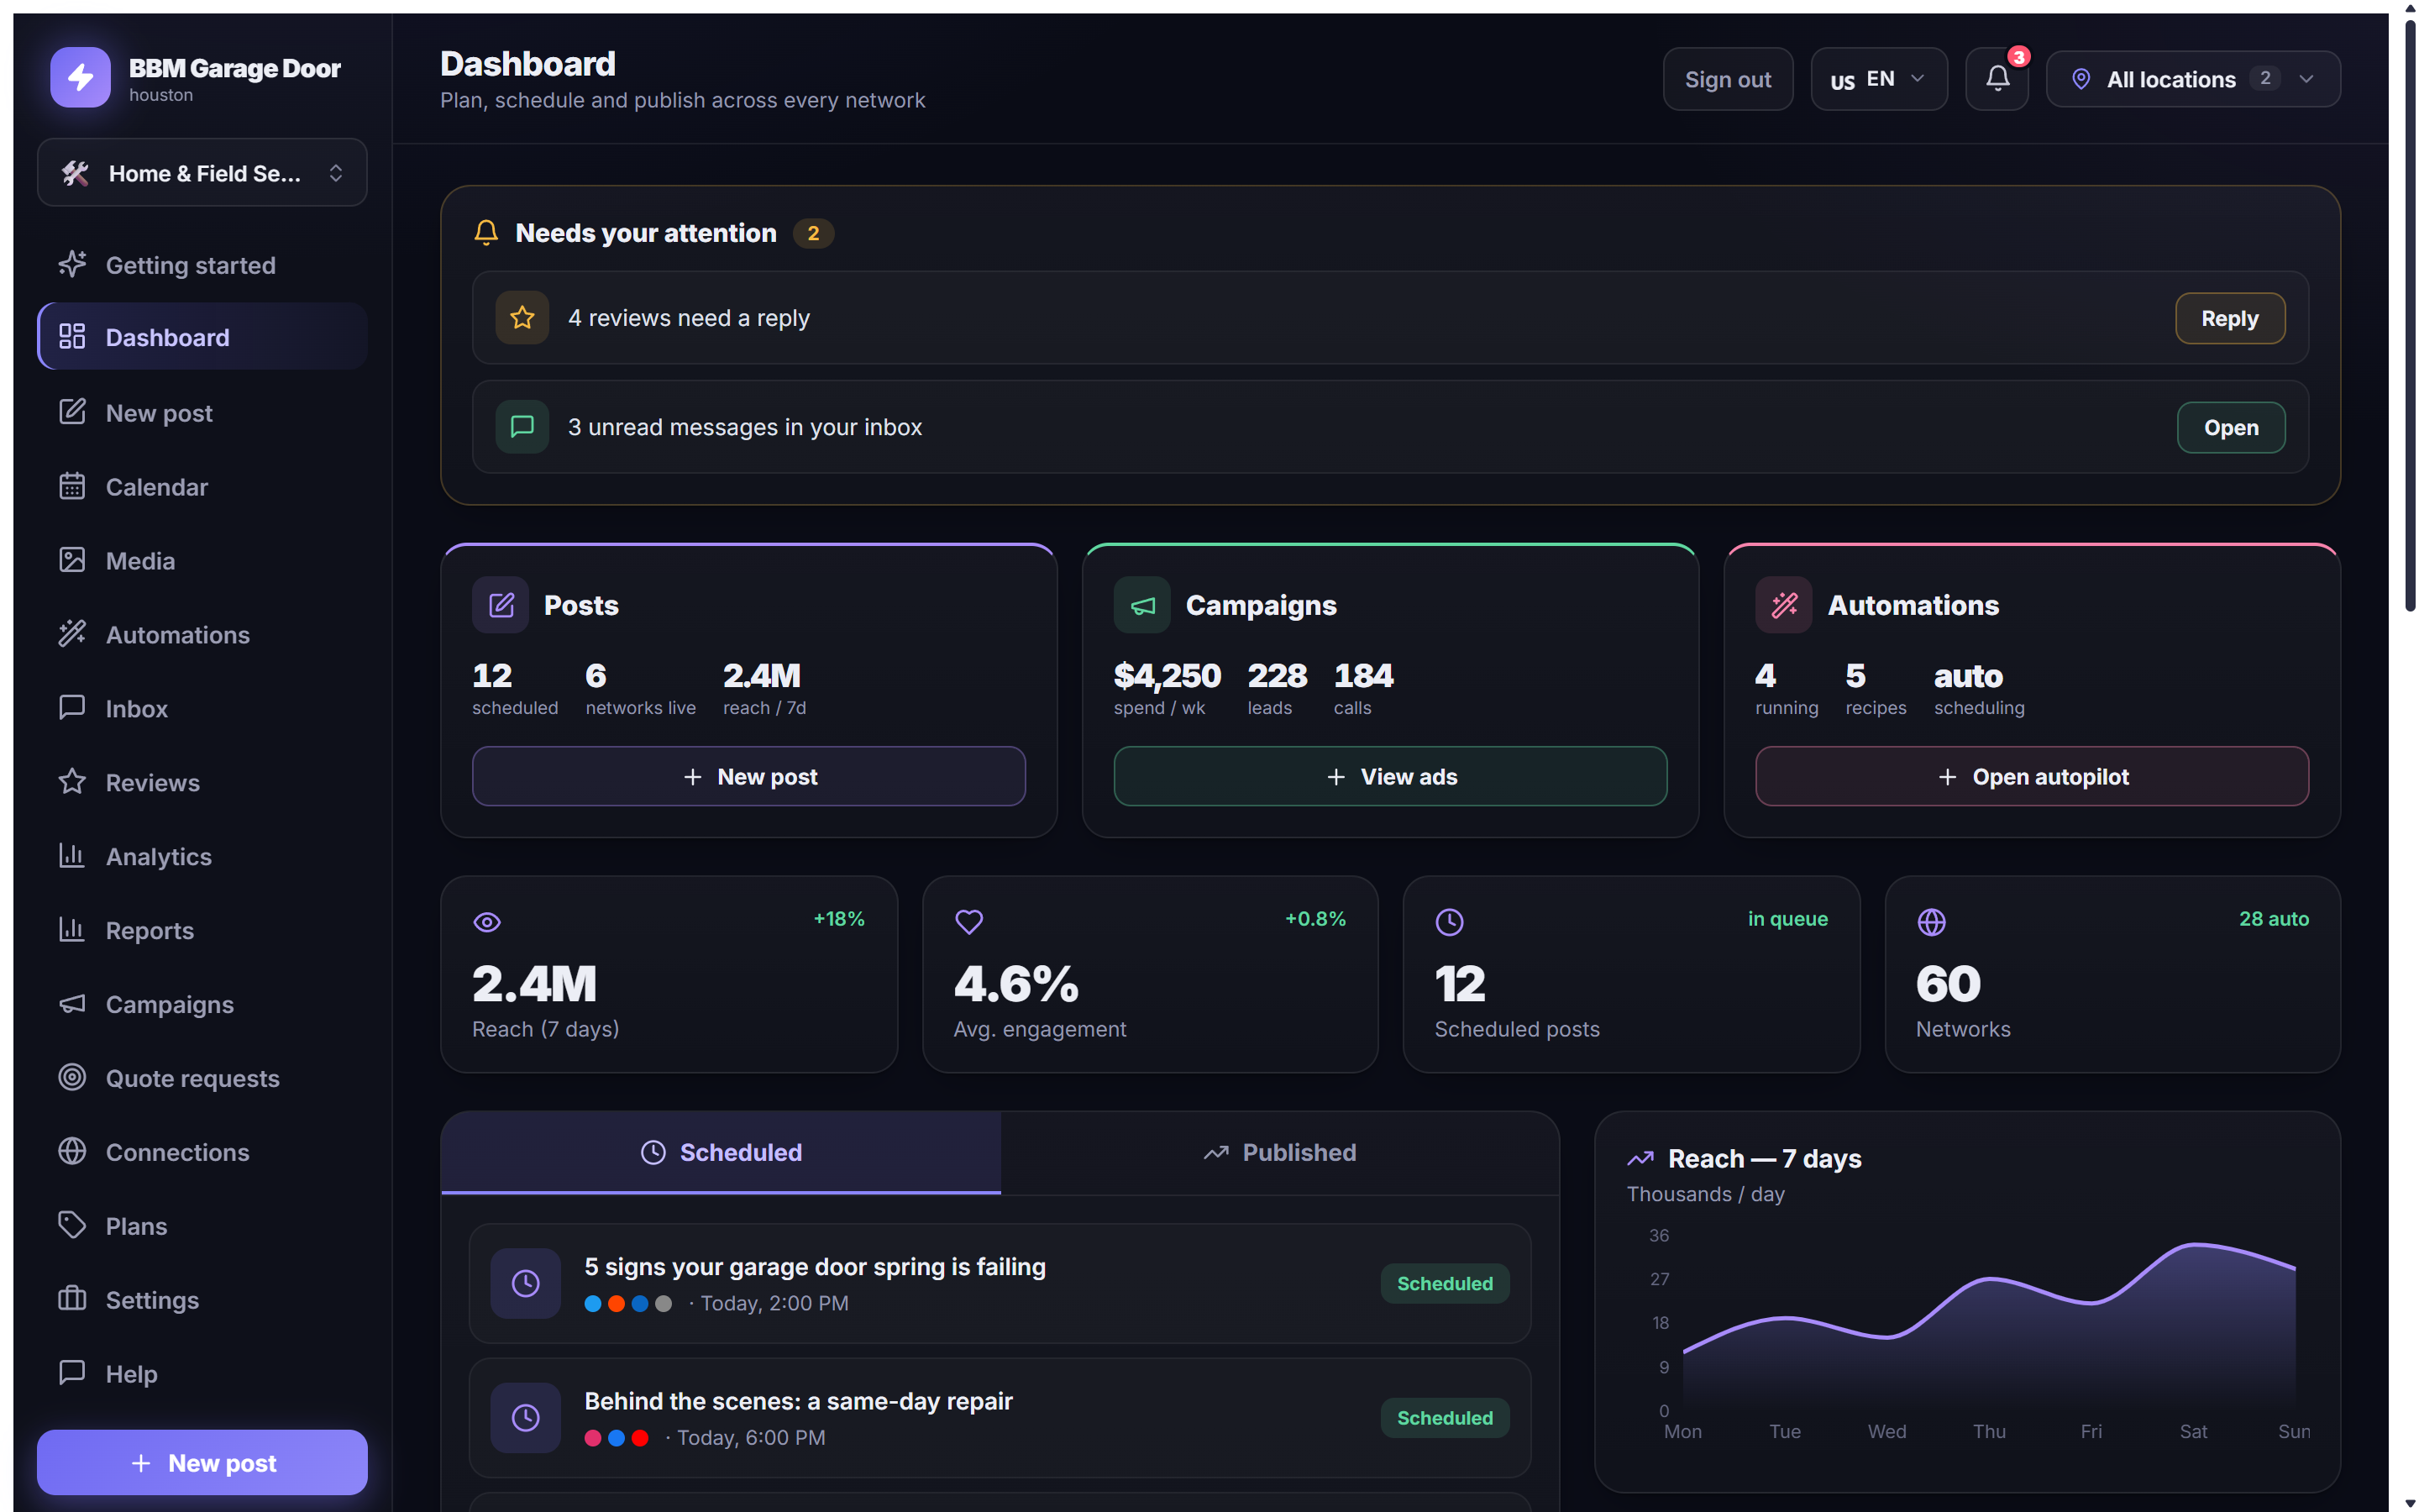Click the location pin icon in All locations
The width and height of the screenshot is (2419, 1512).
click(x=2081, y=79)
